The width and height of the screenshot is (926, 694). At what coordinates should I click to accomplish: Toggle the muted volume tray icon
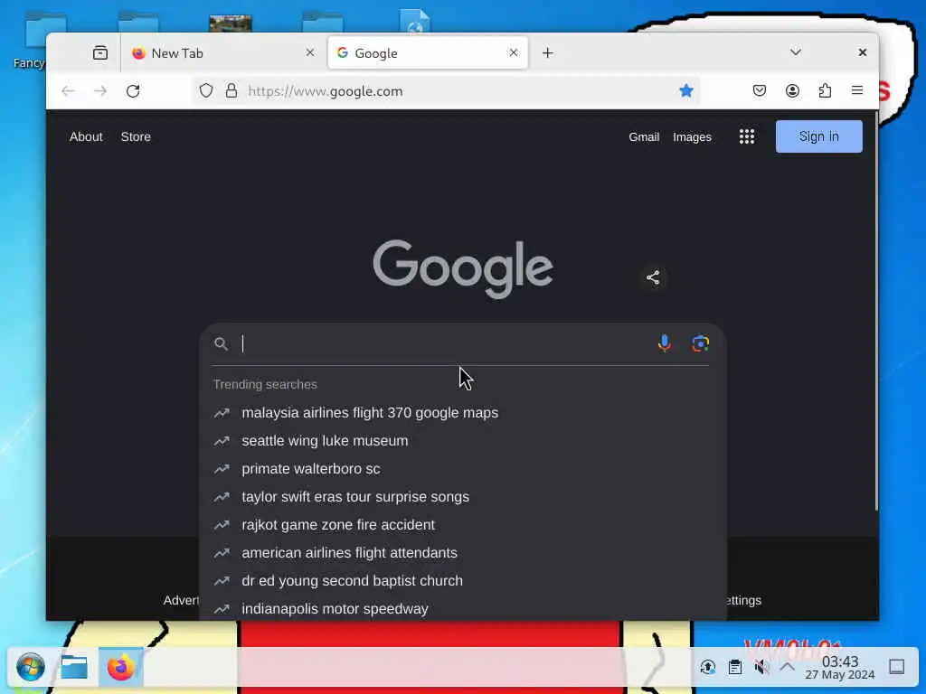coord(761,668)
